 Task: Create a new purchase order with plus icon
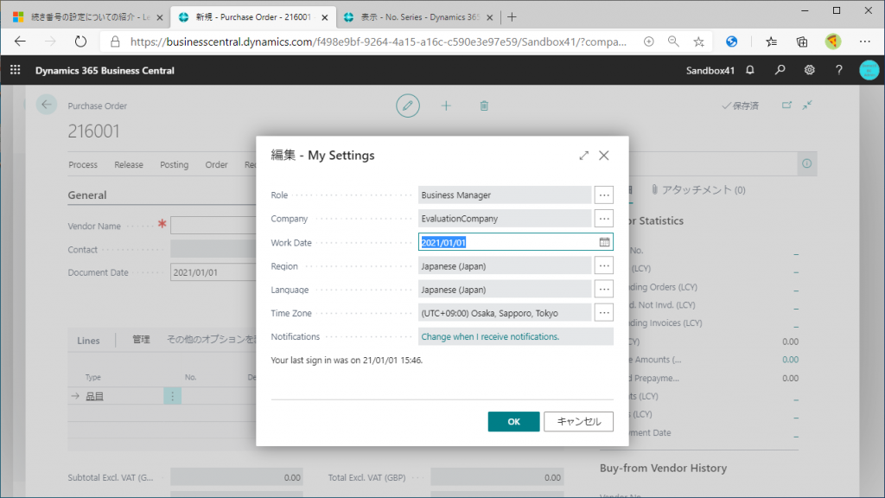point(446,105)
